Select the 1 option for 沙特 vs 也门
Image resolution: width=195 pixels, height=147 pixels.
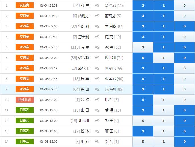(x=164, y=100)
